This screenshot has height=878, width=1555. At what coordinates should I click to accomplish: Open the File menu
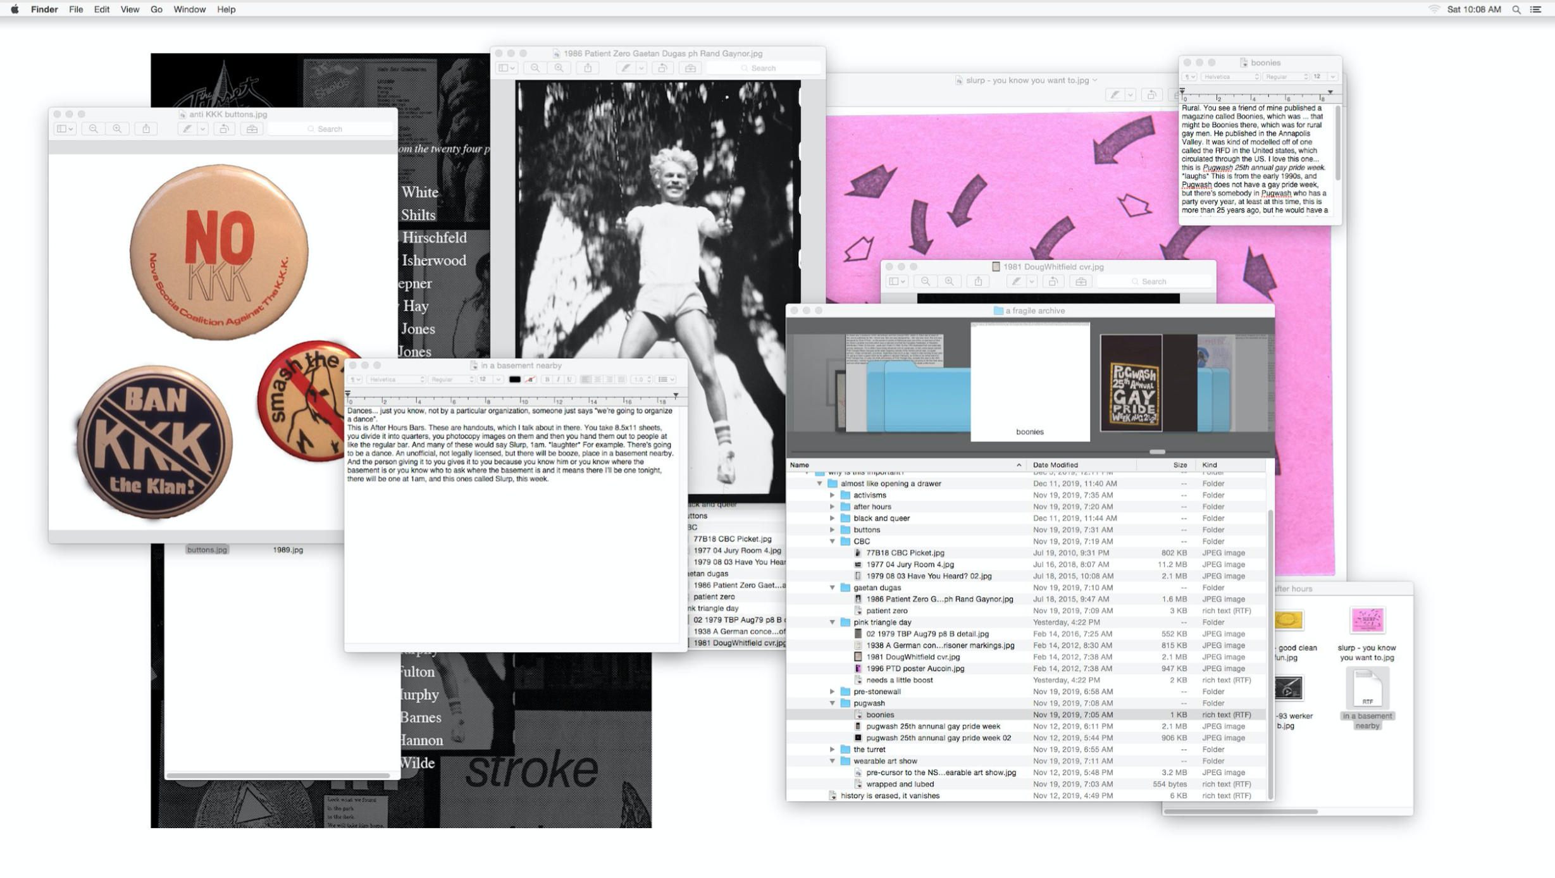(x=76, y=9)
